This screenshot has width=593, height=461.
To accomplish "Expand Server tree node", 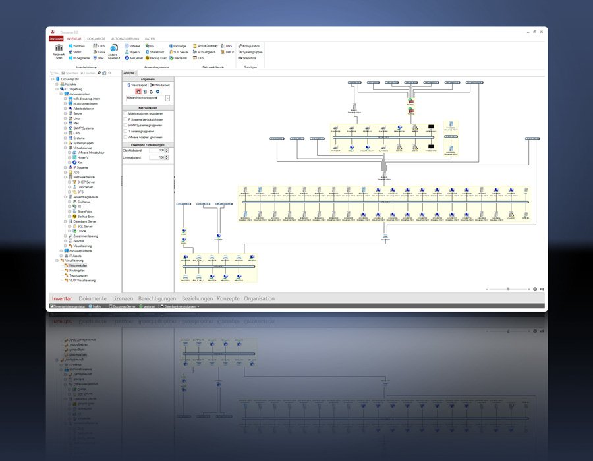I will point(65,114).
